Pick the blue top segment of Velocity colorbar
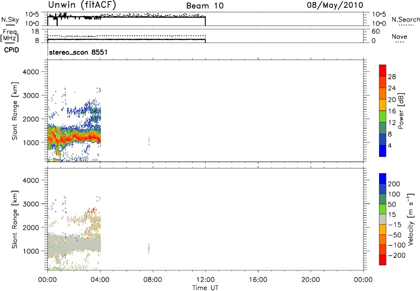 click(x=383, y=179)
